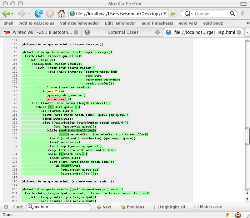This screenshot has width=250, height=218.
Task: Click the orange P status bar icon
Action: tap(228, 215)
